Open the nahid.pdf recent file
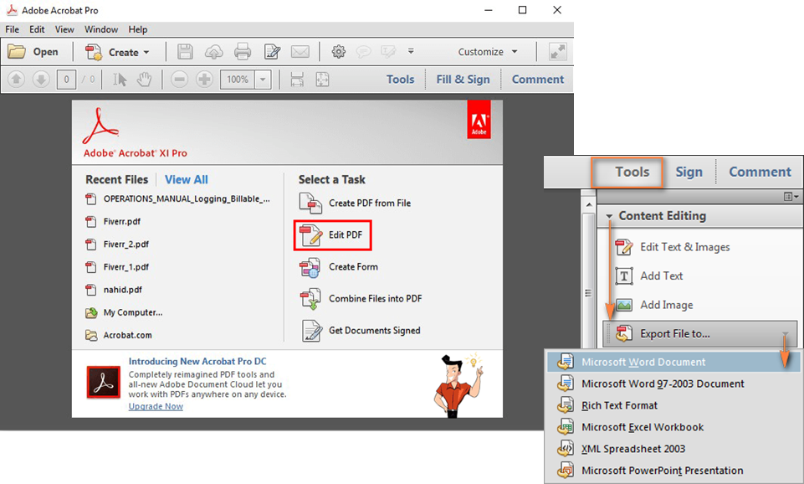 114,290
